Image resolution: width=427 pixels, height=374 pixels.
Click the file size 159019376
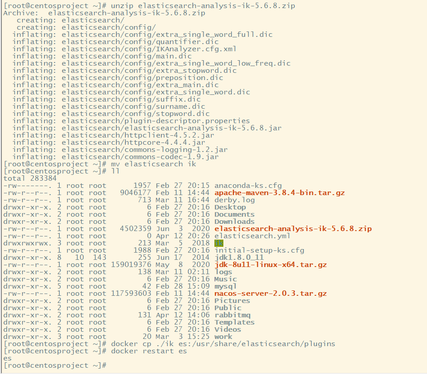point(131,265)
